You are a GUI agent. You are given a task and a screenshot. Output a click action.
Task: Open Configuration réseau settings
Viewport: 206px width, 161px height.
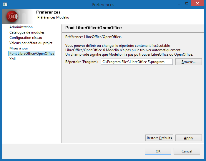(26, 38)
